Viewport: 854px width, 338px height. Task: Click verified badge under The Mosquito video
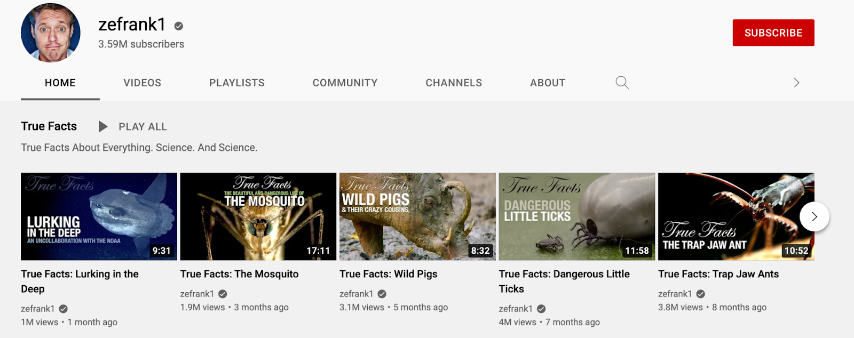point(223,294)
